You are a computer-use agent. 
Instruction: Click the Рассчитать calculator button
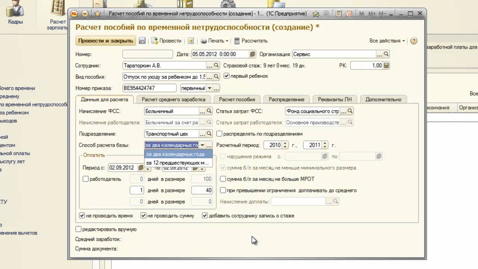[251, 41]
